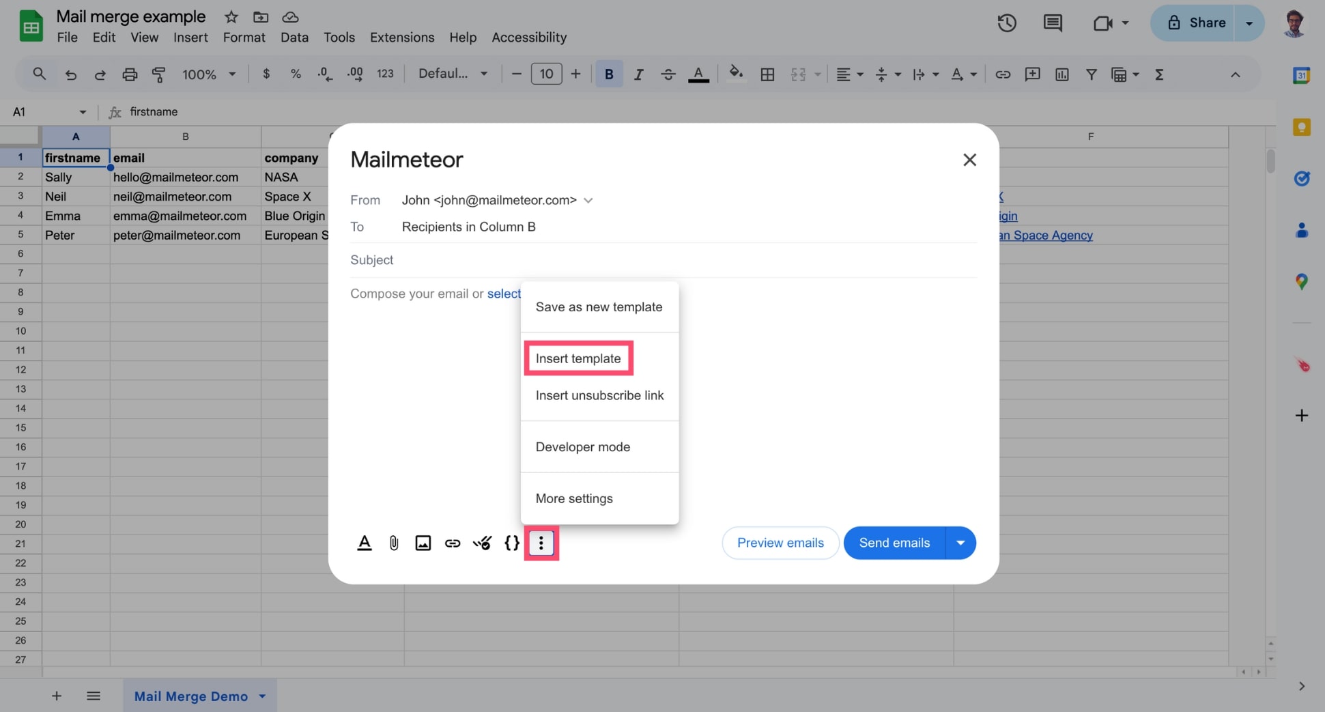Redo the last action
Screen dimensions: 1325x712
click(100, 74)
